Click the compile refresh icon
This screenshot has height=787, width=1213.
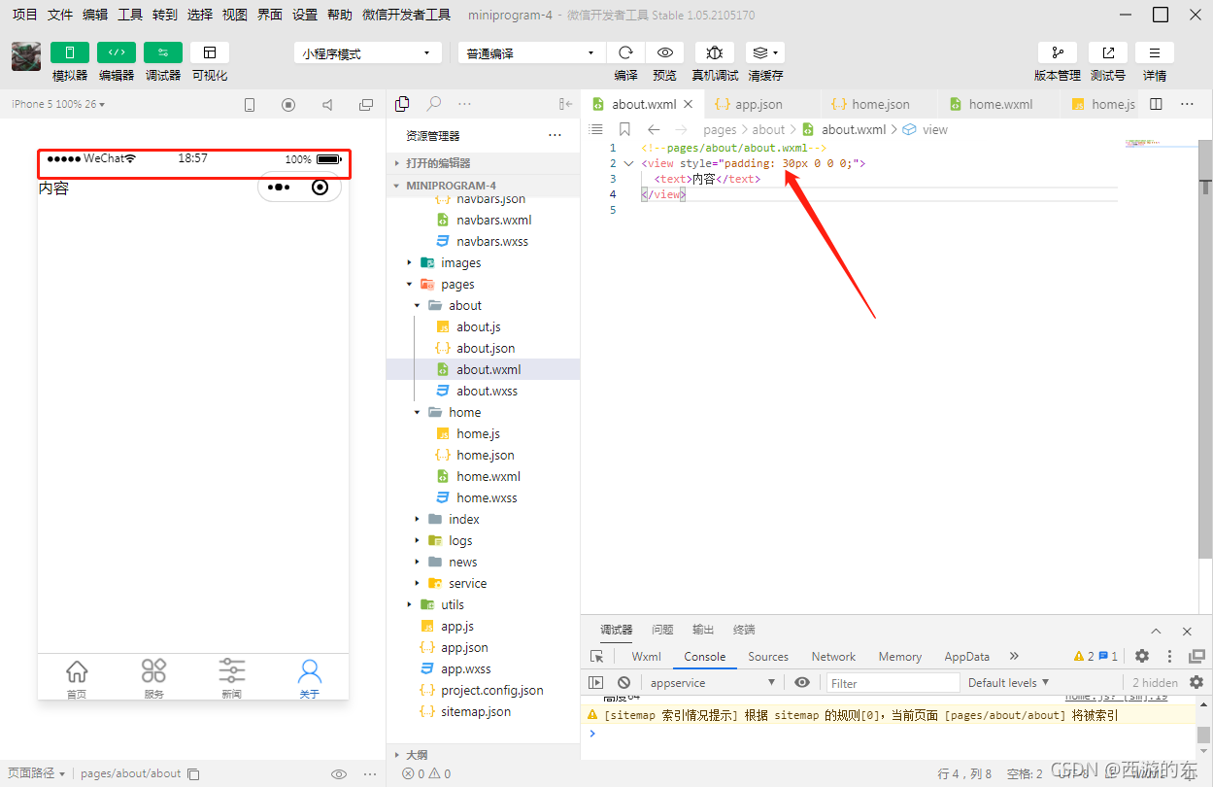coord(626,52)
